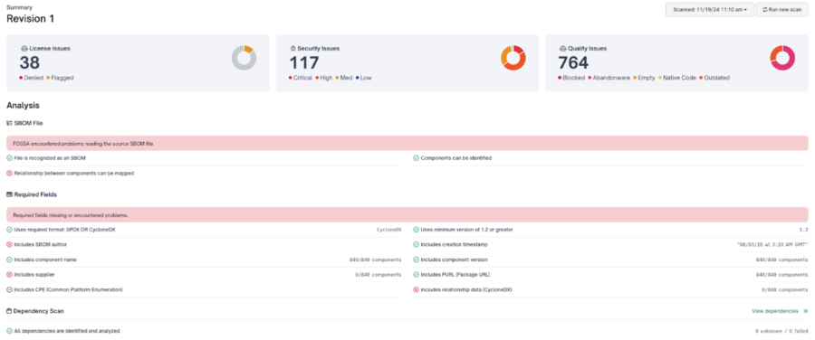The image size is (815, 340).
Task: Click red X beside Includes supplier
Action: click(9, 275)
